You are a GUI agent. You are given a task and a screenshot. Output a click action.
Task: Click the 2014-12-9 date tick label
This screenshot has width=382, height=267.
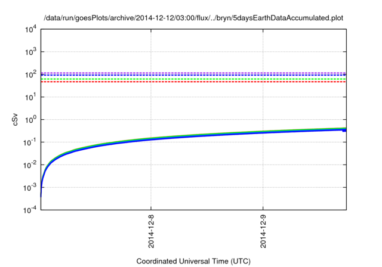pos(263,231)
